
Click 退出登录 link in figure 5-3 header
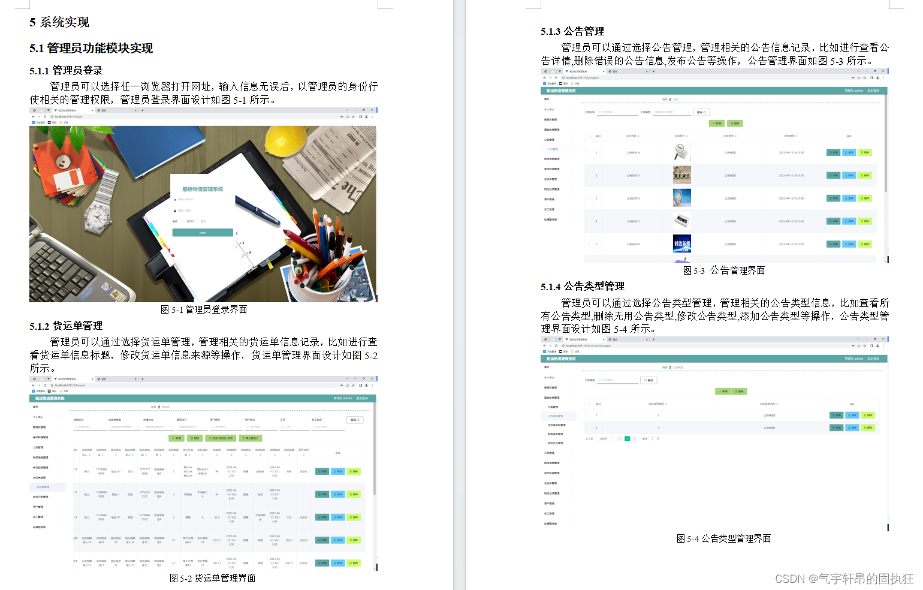click(x=873, y=91)
